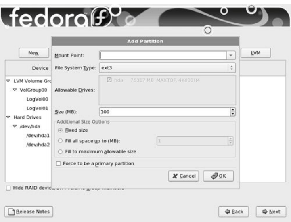Open the Mount Point dropdown arrow
291x222 pixels.
pos(231,55)
